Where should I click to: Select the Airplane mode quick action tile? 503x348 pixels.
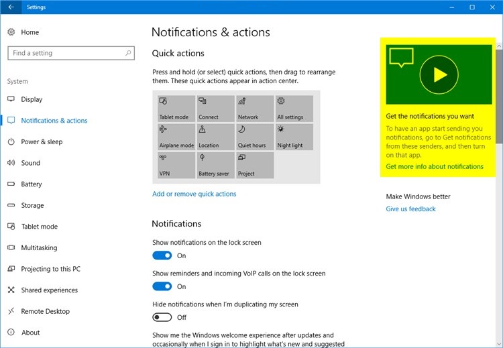(x=176, y=137)
